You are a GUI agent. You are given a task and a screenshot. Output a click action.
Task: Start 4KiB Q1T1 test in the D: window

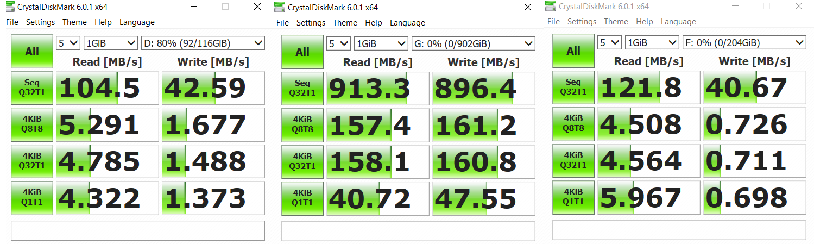(32, 198)
